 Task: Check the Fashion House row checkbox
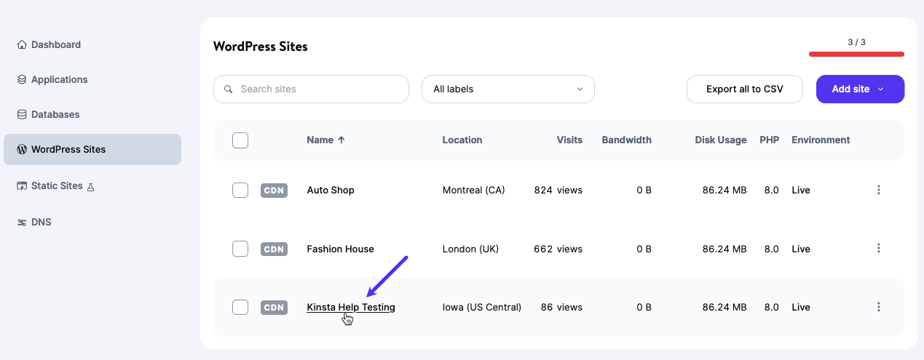pyautogui.click(x=240, y=249)
